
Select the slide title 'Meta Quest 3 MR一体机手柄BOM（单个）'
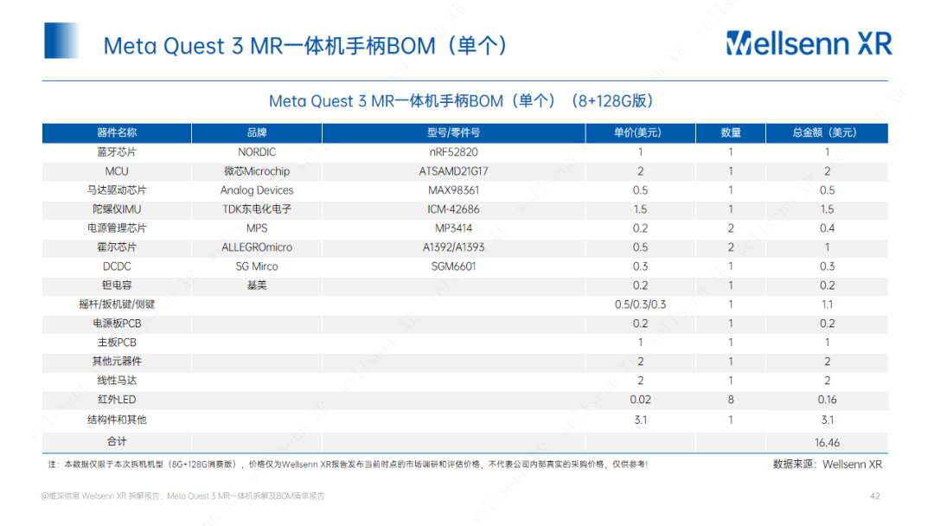[x=305, y=46]
